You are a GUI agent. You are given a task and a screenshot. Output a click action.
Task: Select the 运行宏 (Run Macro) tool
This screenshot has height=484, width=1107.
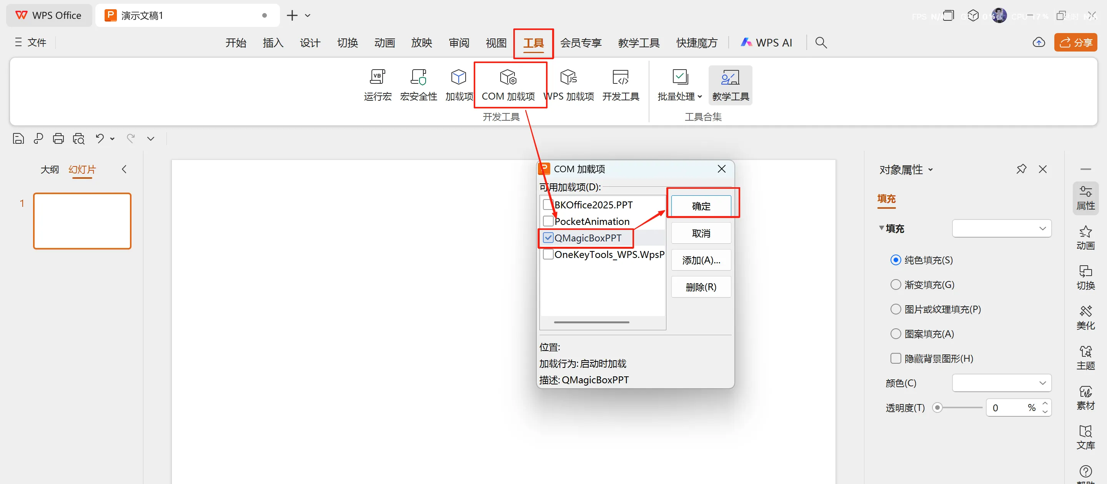pyautogui.click(x=377, y=85)
